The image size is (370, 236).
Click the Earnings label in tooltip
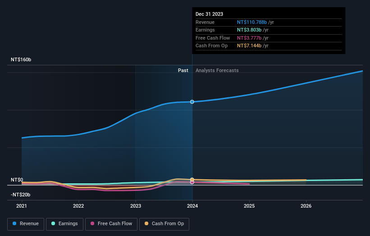[205, 30]
